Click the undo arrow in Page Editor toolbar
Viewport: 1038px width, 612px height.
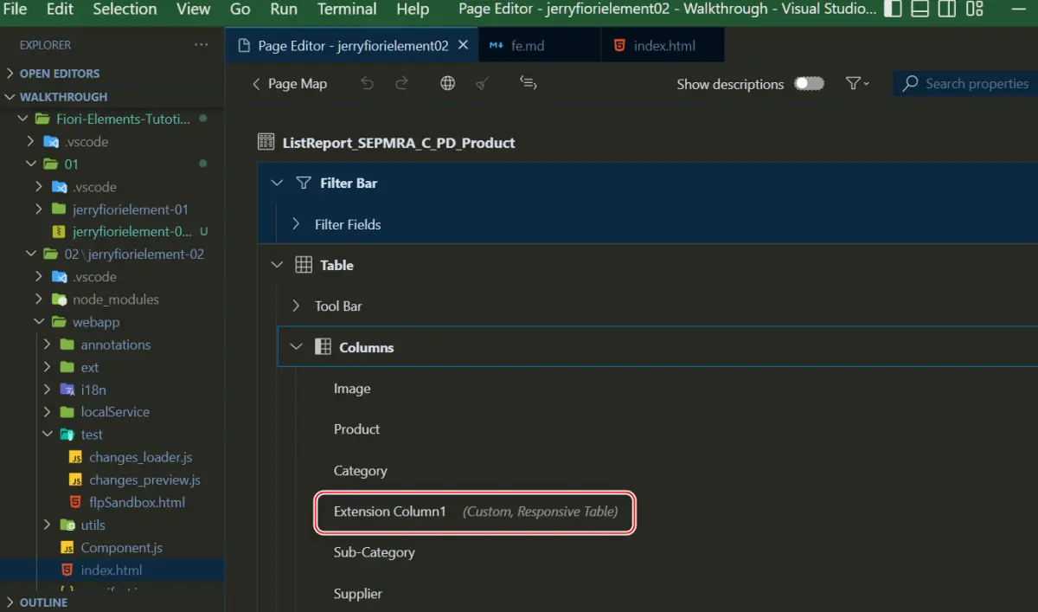pos(368,84)
